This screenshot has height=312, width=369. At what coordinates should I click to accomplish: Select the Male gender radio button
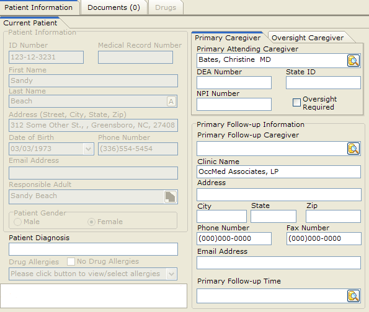click(x=17, y=222)
